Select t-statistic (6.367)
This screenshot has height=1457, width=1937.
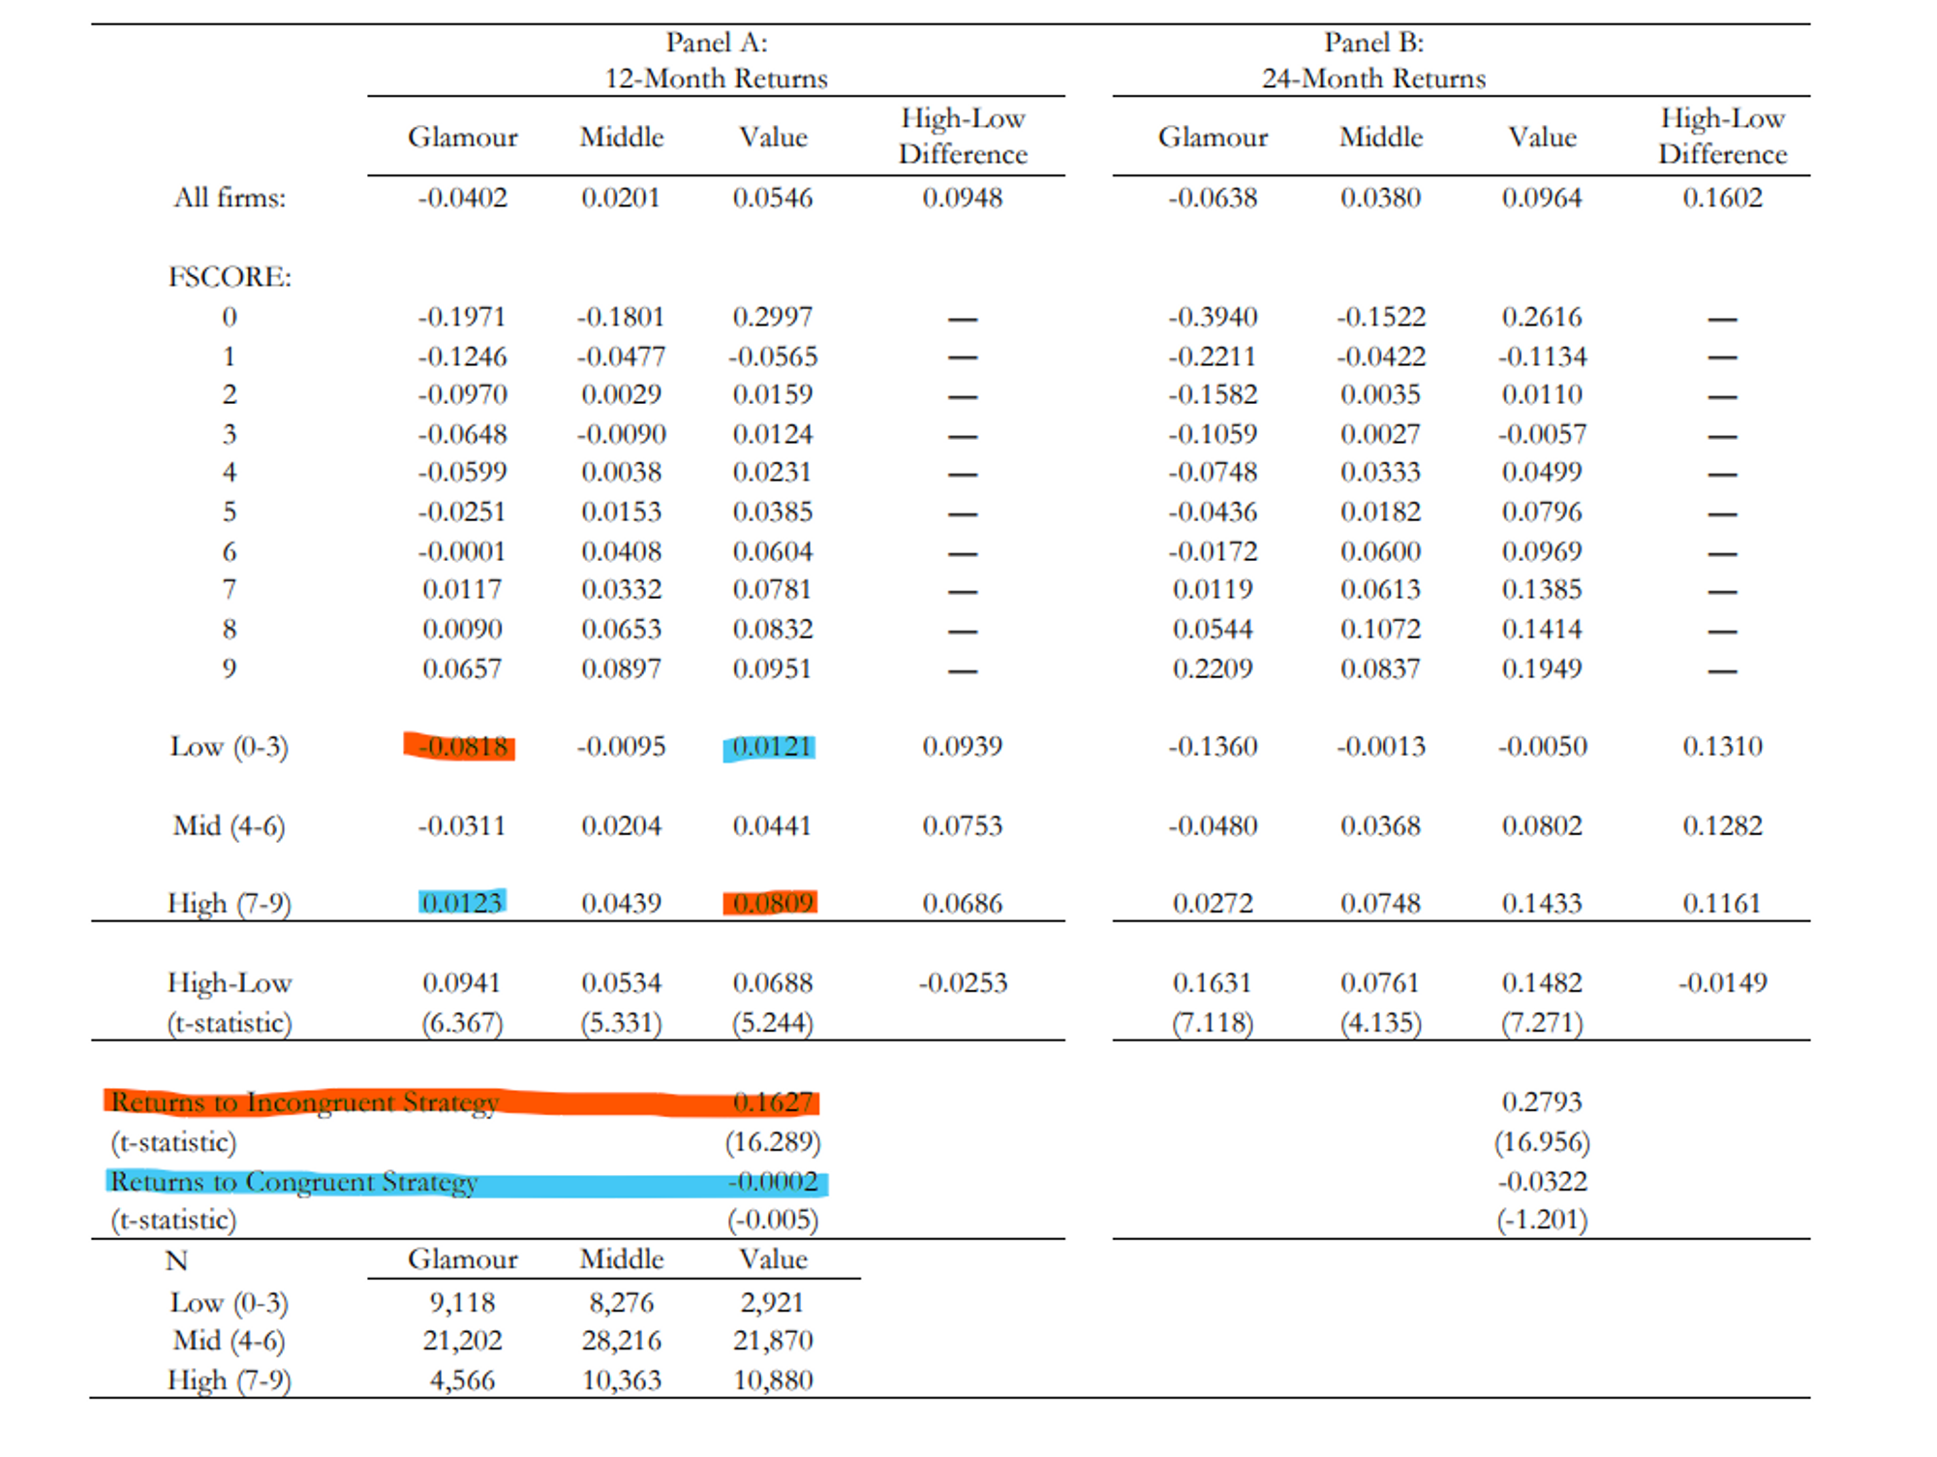coord(462,1023)
